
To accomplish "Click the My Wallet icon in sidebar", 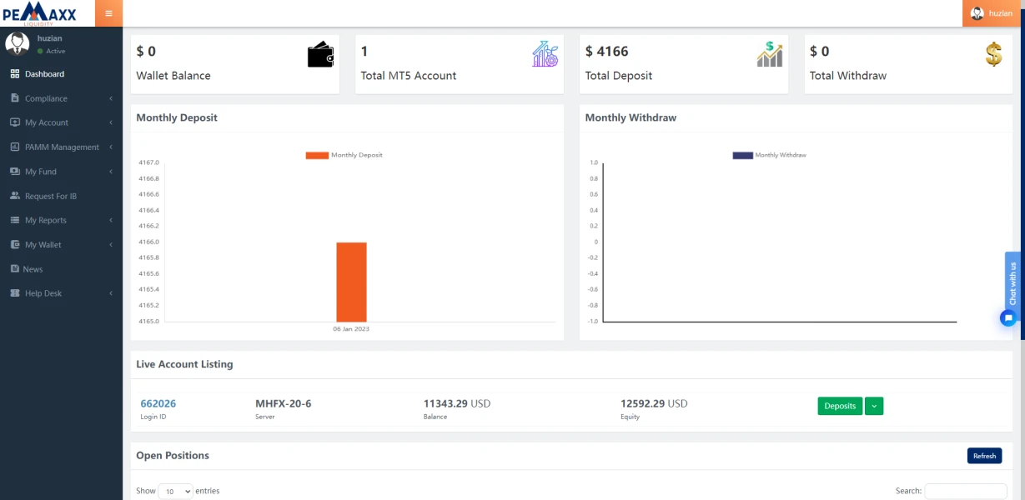I will (x=15, y=245).
